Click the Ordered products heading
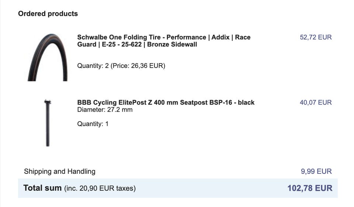Screen dimensions: 354x207 [x=48, y=14]
